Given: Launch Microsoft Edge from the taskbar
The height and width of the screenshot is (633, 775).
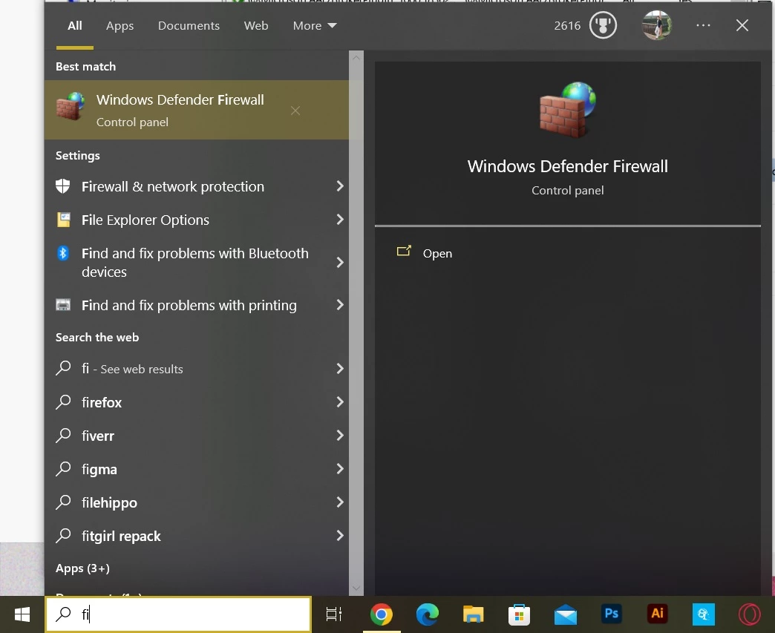Looking at the screenshot, I should point(427,614).
